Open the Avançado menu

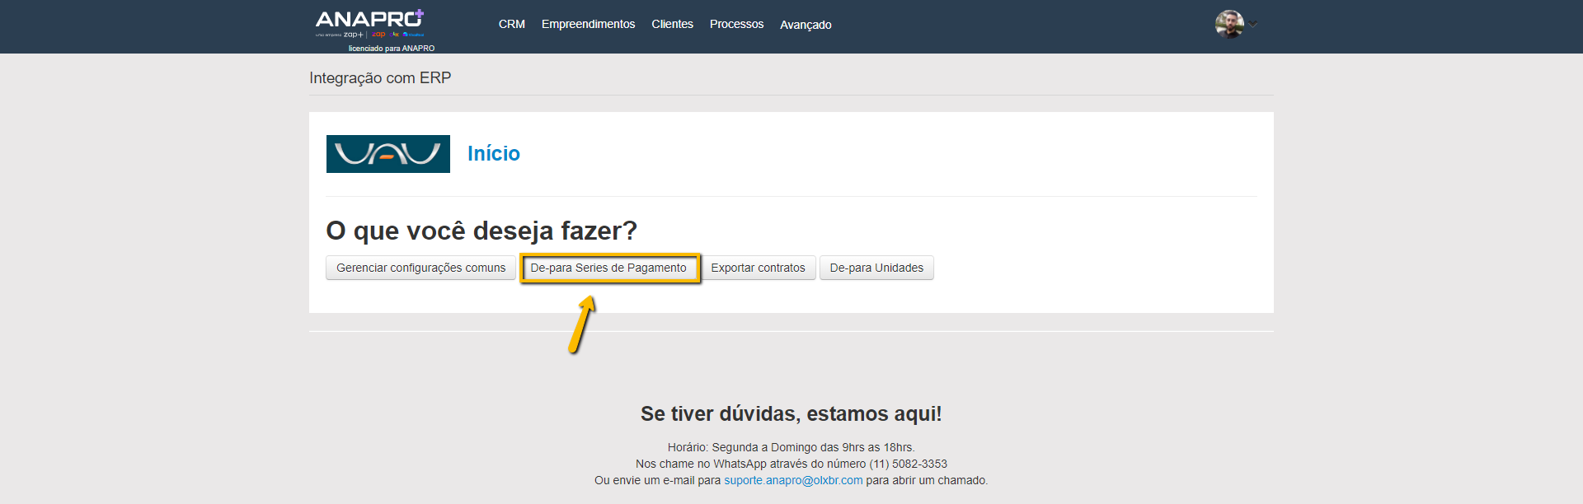point(806,25)
